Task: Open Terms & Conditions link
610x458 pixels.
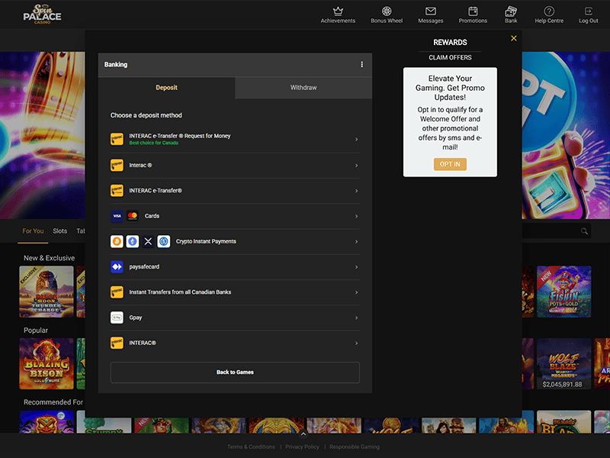Action: (251, 447)
